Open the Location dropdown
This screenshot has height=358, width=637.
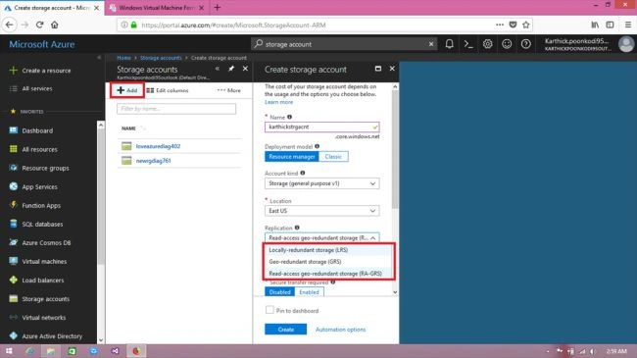click(x=321, y=211)
